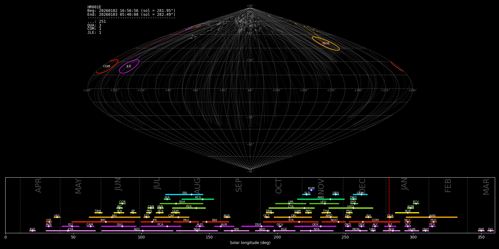This screenshot has height=249, width=499.
Task: Click the 350 tick label on the x-axis
Action: [481, 237]
